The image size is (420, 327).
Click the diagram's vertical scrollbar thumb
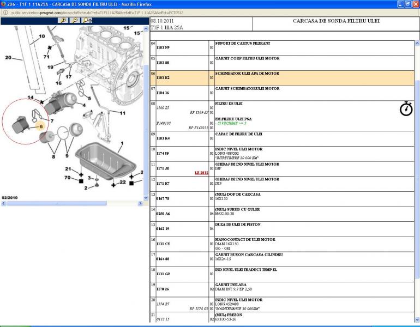click(146, 130)
